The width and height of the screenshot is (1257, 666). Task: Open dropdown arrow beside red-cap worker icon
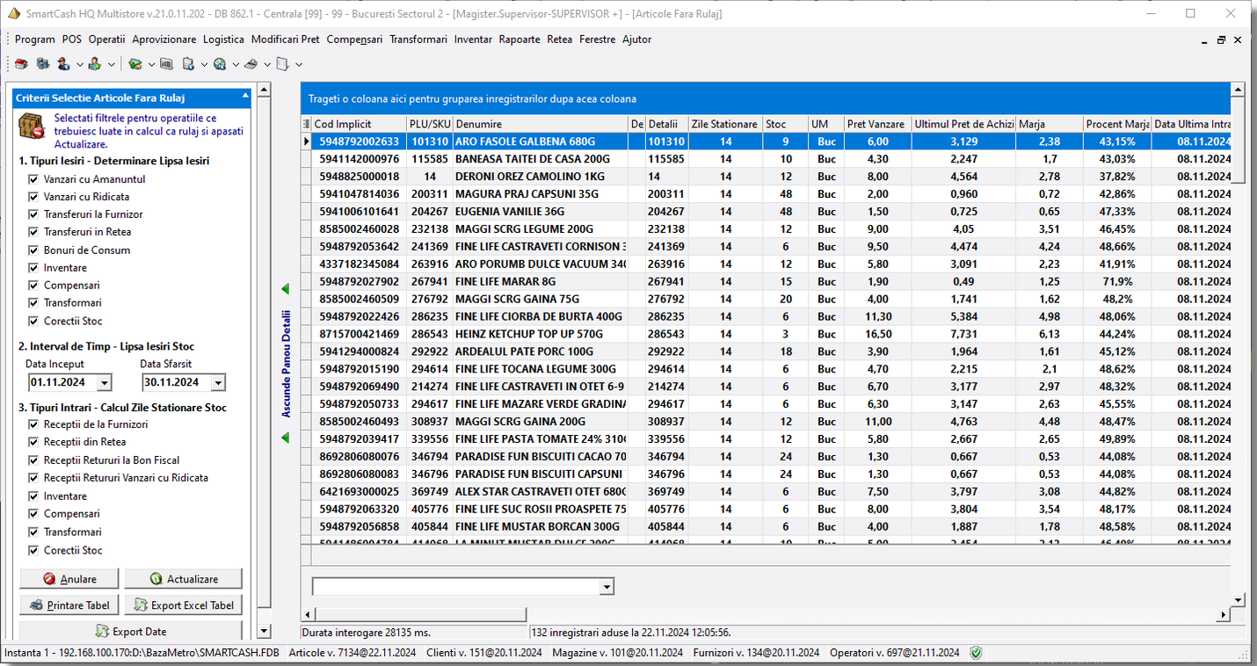[79, 64]
